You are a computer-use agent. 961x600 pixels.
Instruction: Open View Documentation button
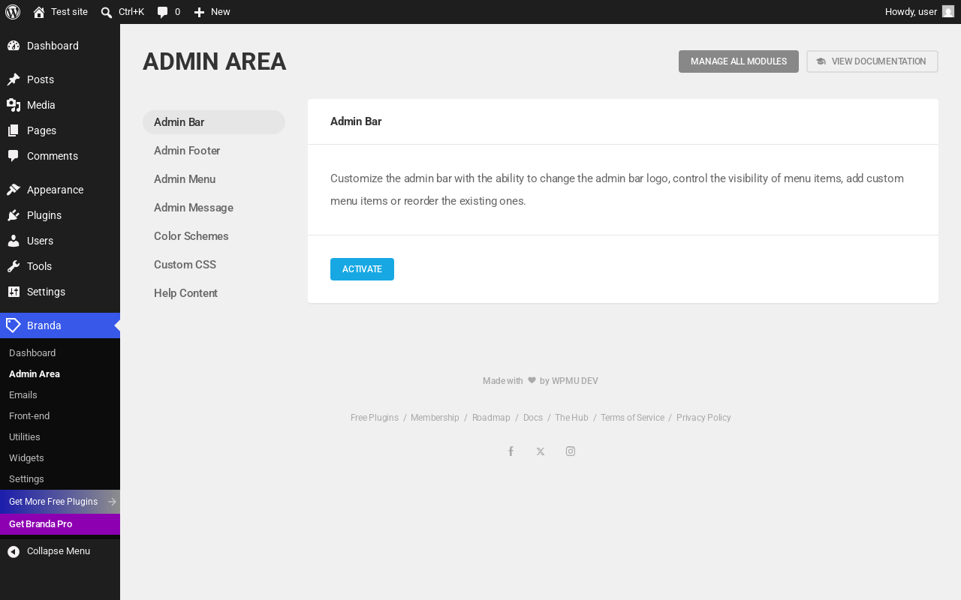pyautogui.click(x=872, y=61)
